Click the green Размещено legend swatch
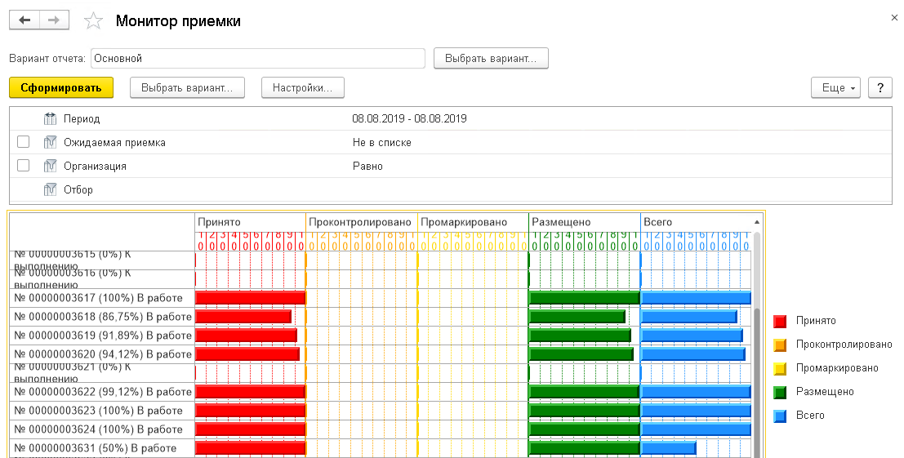The width and height of the screenshot is (904, 458). 780,393
